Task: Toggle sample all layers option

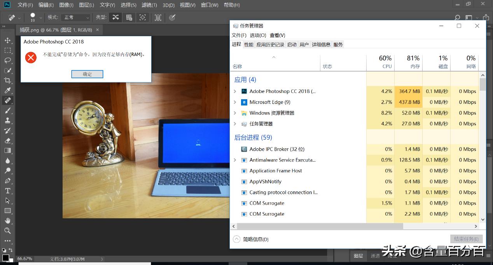Action: [158, 17]
